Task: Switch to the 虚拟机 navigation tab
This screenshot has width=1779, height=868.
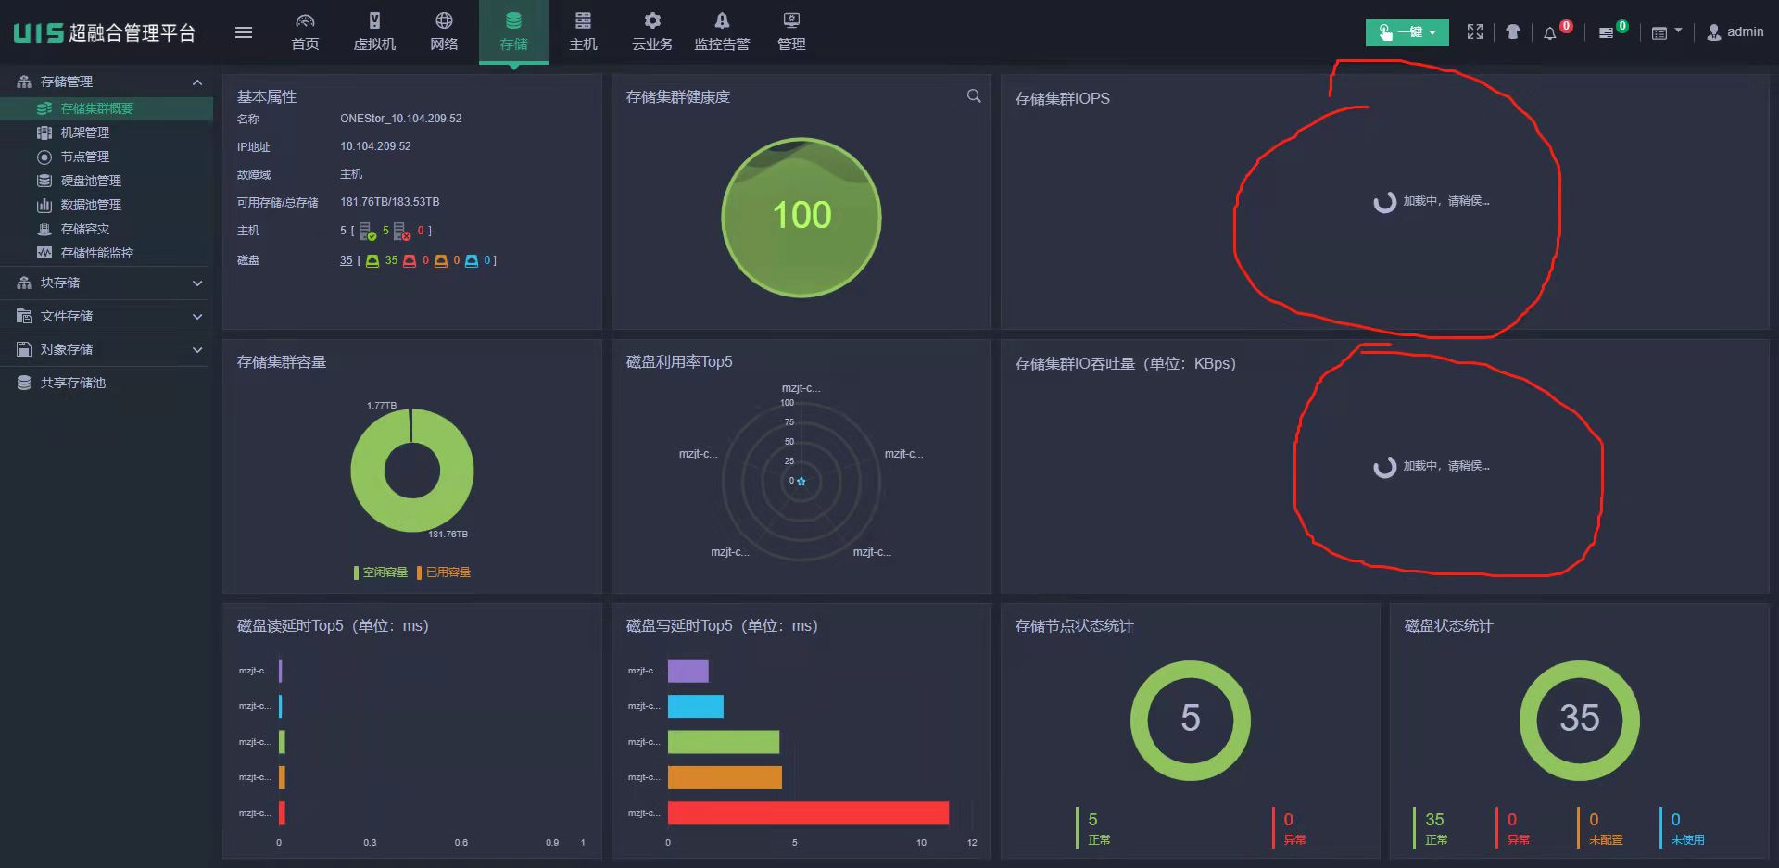Action: point(374,32)
